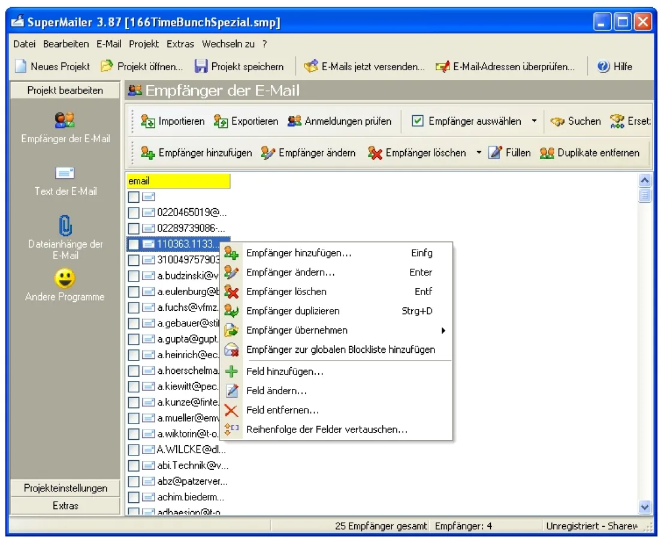Viewport: 661px width, 540px height.
Task: Check the box beside abz@patzerver recipient
Action: click(134, 481)
